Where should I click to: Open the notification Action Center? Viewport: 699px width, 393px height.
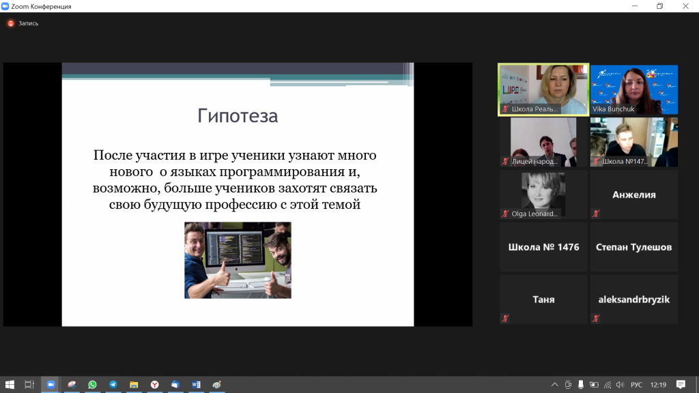[681, 385]
